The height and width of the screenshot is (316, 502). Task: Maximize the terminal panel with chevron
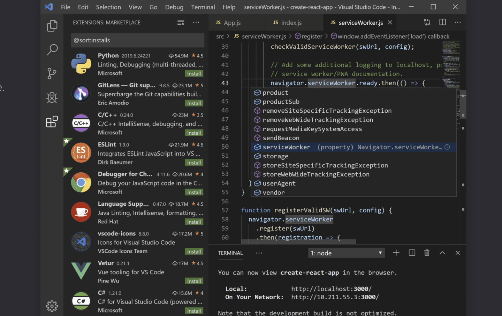tap(442, 253)
